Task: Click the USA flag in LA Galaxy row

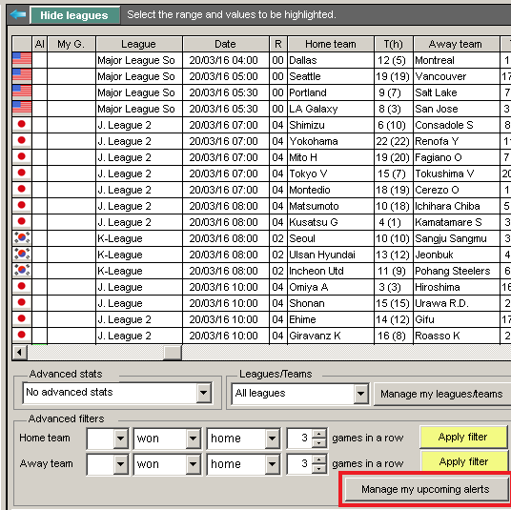Action: click(x=22, y=109)
